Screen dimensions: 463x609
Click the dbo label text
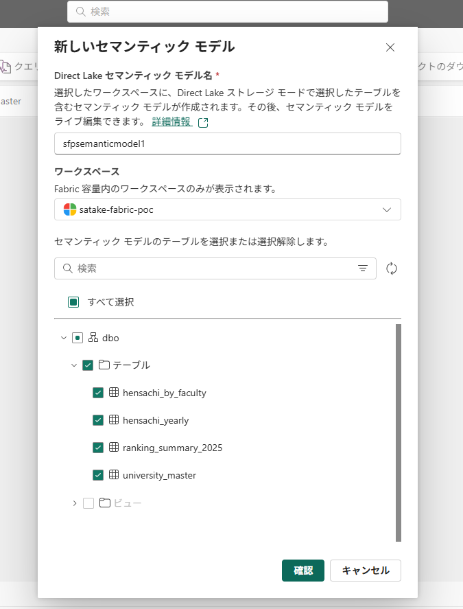tap(110, 338)
